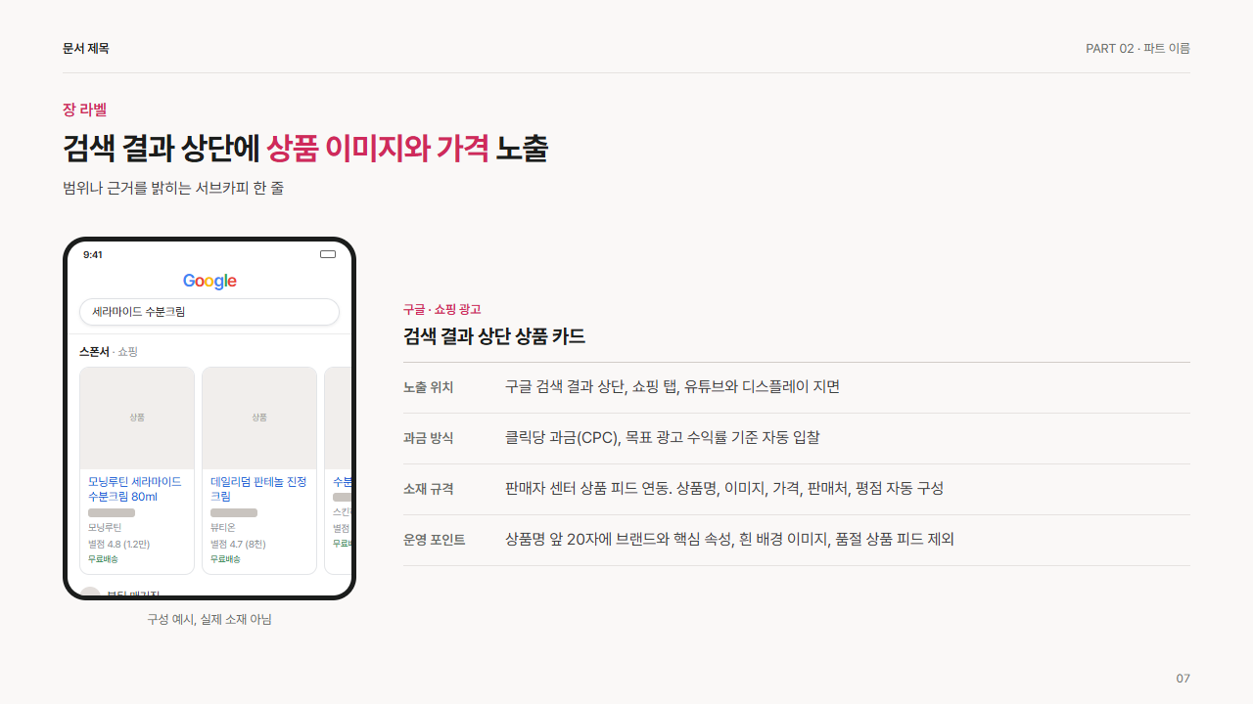Viewport: 1253px width, 704px height.
Task: Click 무료배송 under the 모닝루틴 card
Action: pos(103,559)
